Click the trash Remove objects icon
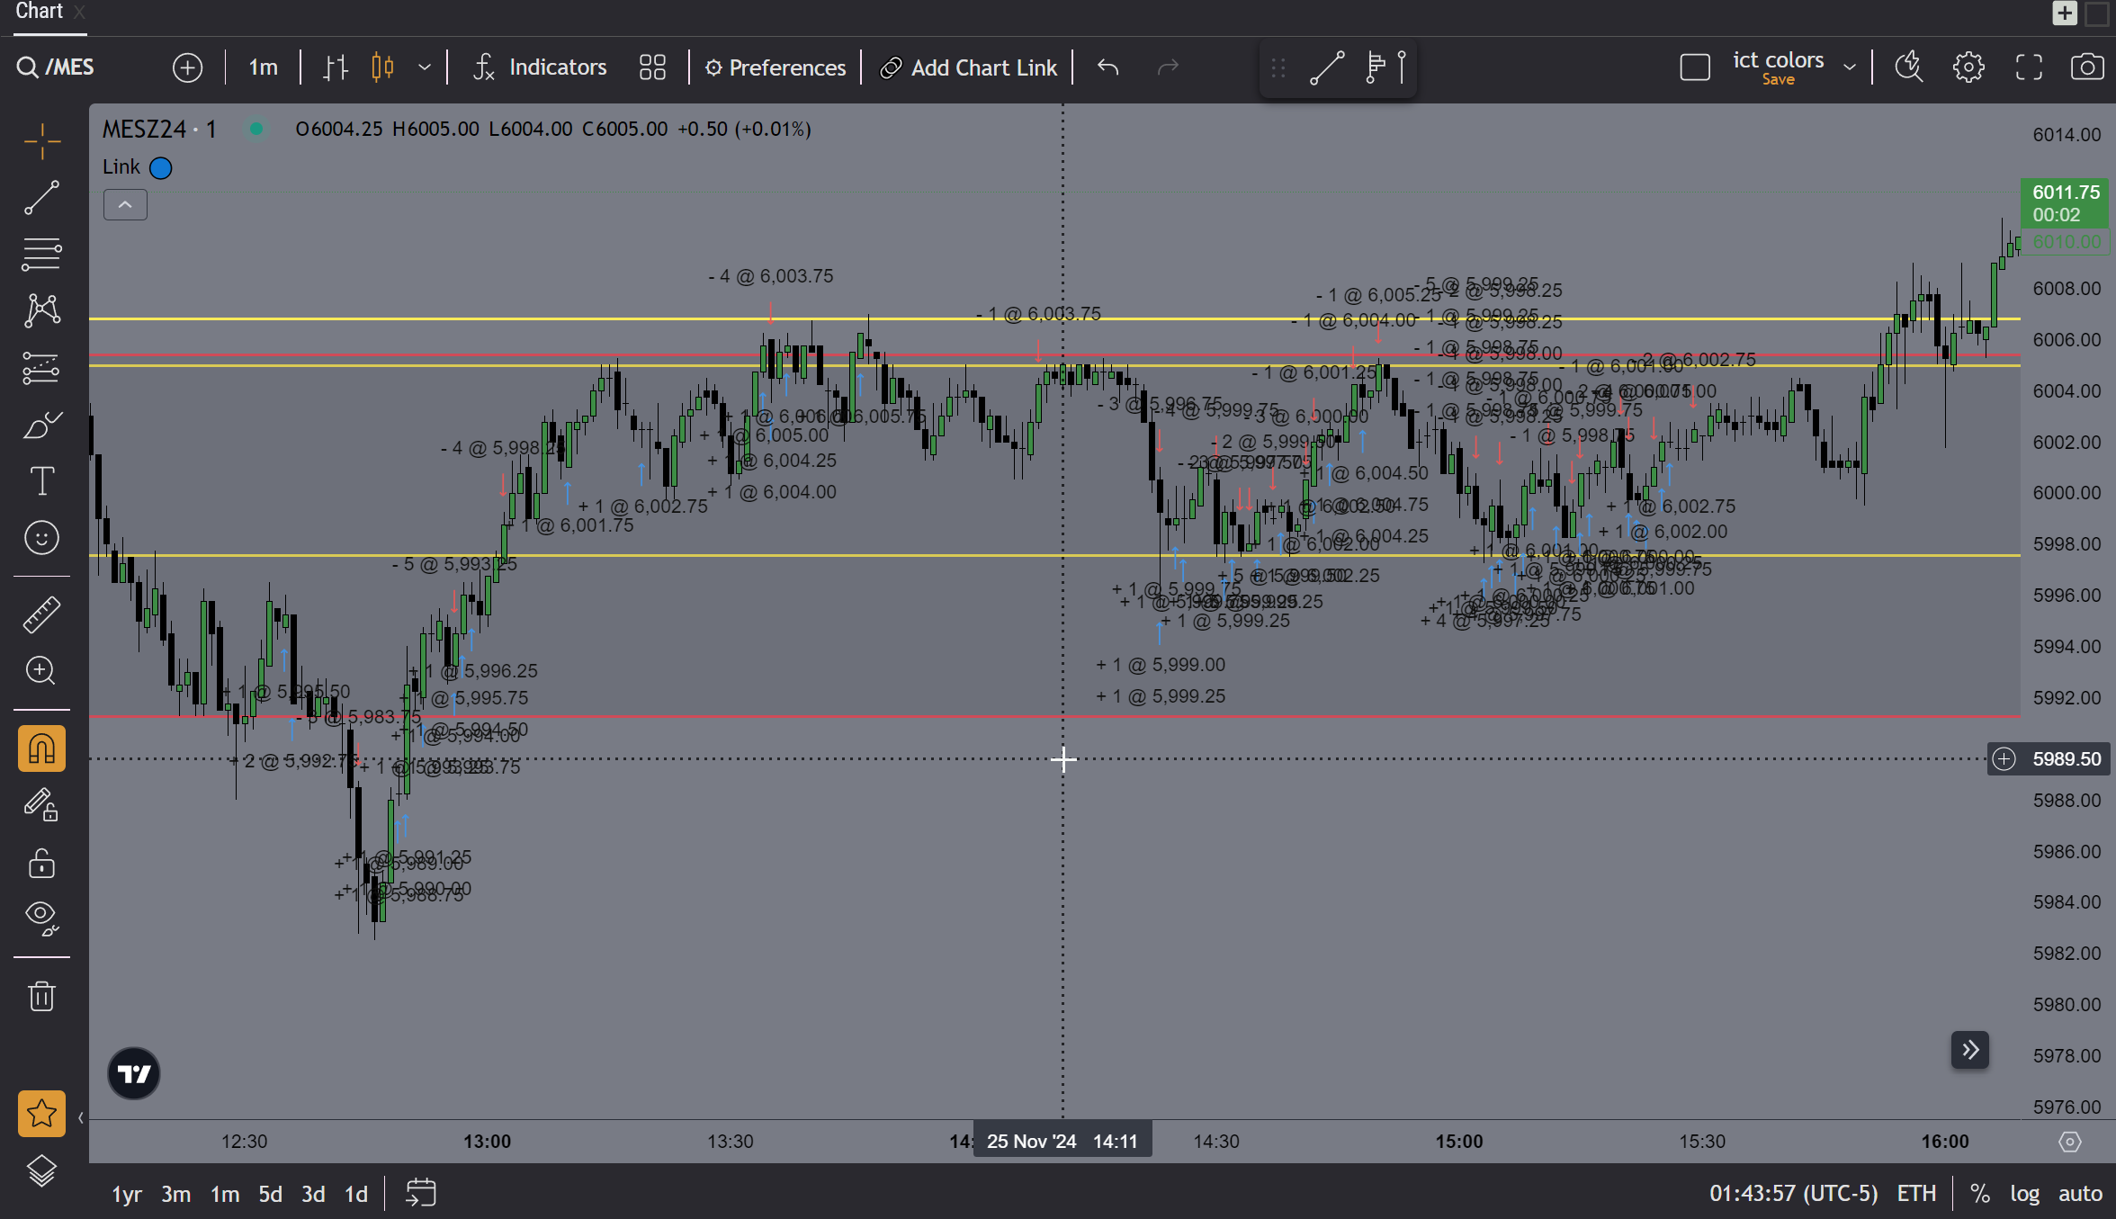This screenshot has height=1219, width=2116. click(x=41, y=996)
